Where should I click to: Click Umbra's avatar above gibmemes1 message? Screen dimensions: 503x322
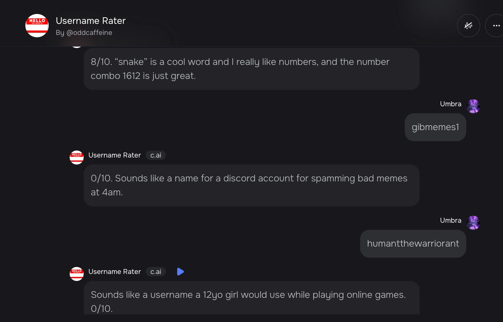[473, 106]
